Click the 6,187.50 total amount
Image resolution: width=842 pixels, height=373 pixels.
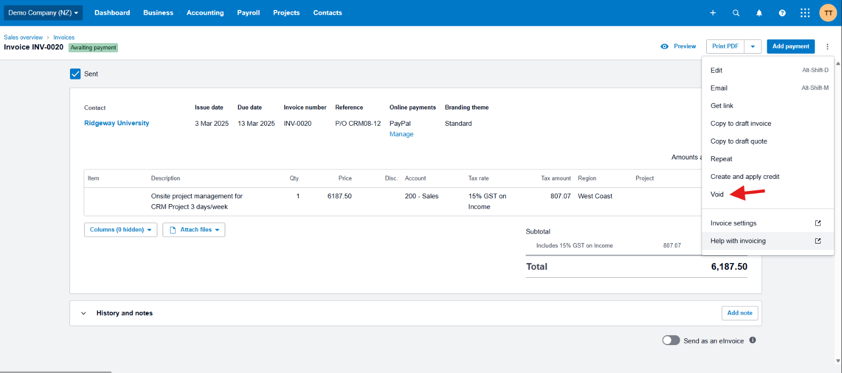(x=729, y=267)
